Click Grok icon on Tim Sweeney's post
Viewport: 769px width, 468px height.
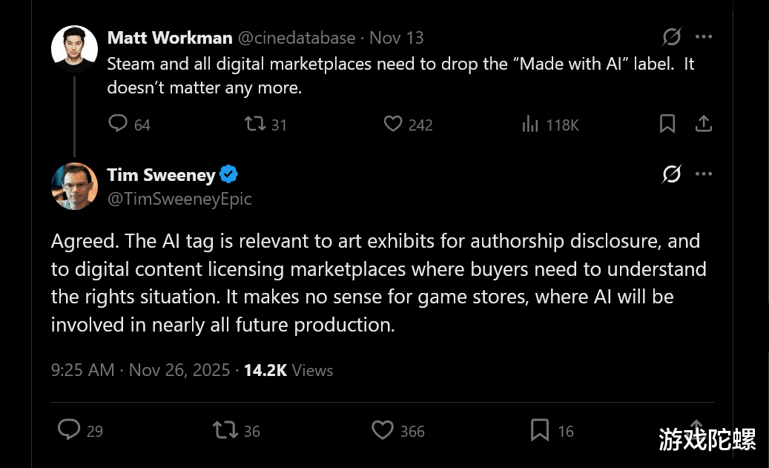(x=671, y=174)
